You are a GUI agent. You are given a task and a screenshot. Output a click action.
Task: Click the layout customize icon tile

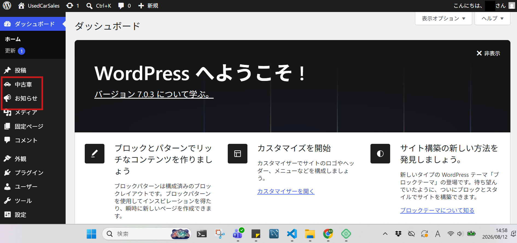click(x=238, y=154)
